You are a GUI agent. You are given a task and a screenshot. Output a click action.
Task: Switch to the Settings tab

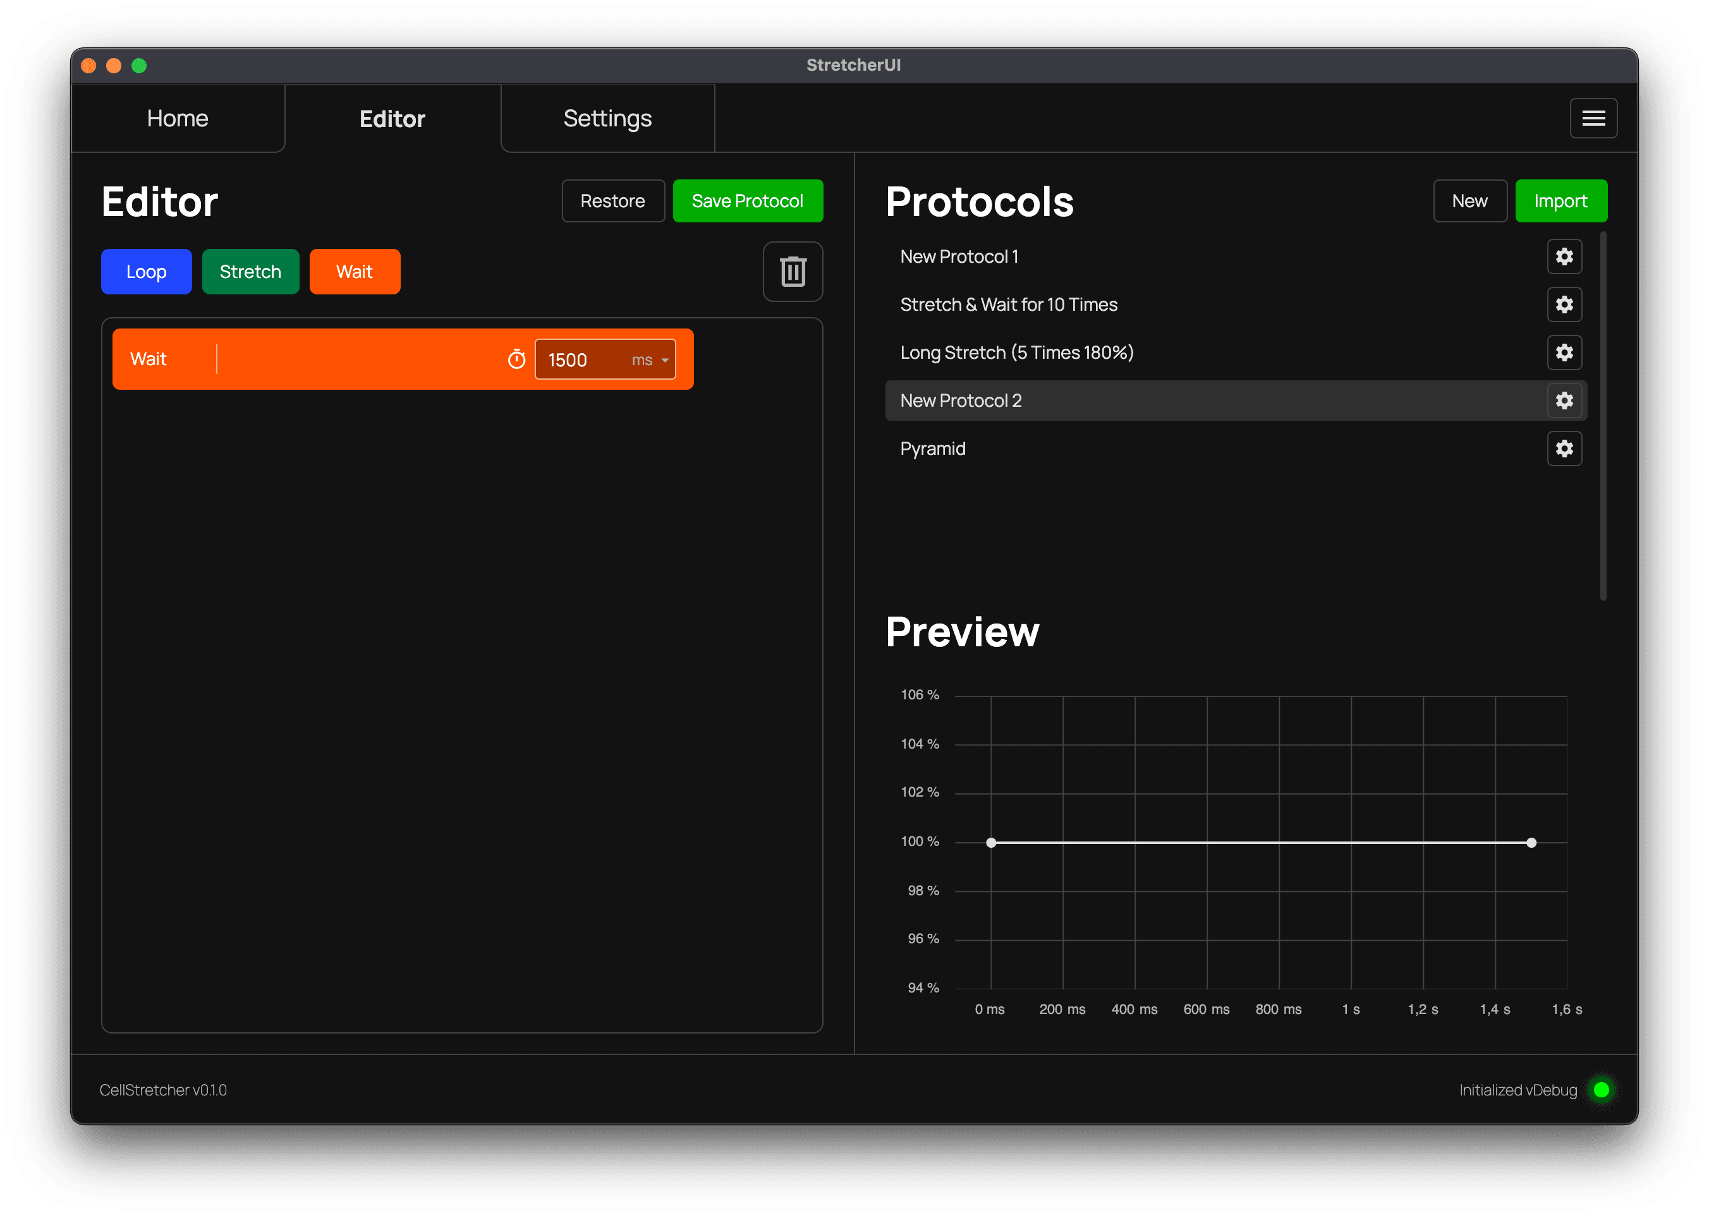pyautogui.click(x=607, y=119)
